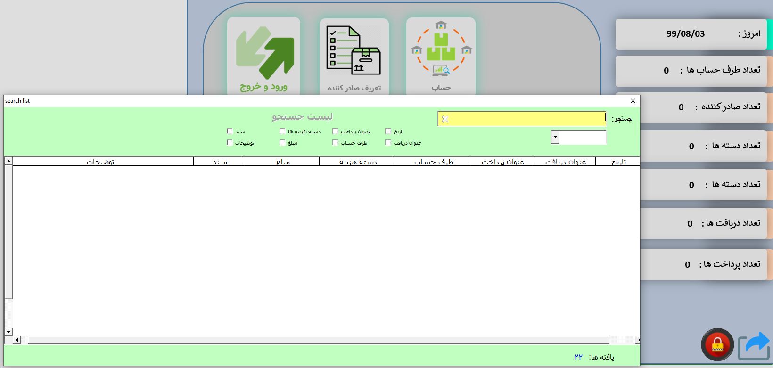This screenshot has width=773, height=368.
Task: Click the مبلغ column header
Action: click(282, 162)
